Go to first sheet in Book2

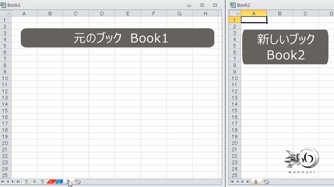pyautogui.click(x=232, y=182)
